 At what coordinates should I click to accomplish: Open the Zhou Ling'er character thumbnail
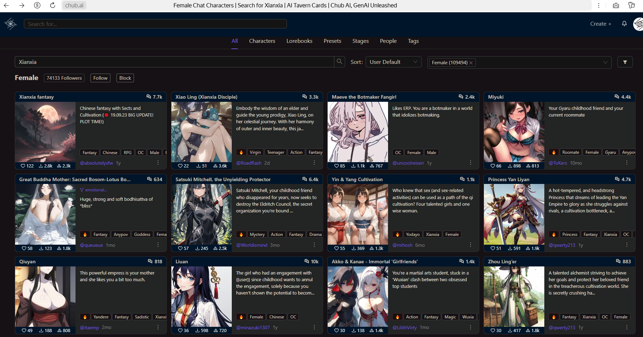(514, 297)
